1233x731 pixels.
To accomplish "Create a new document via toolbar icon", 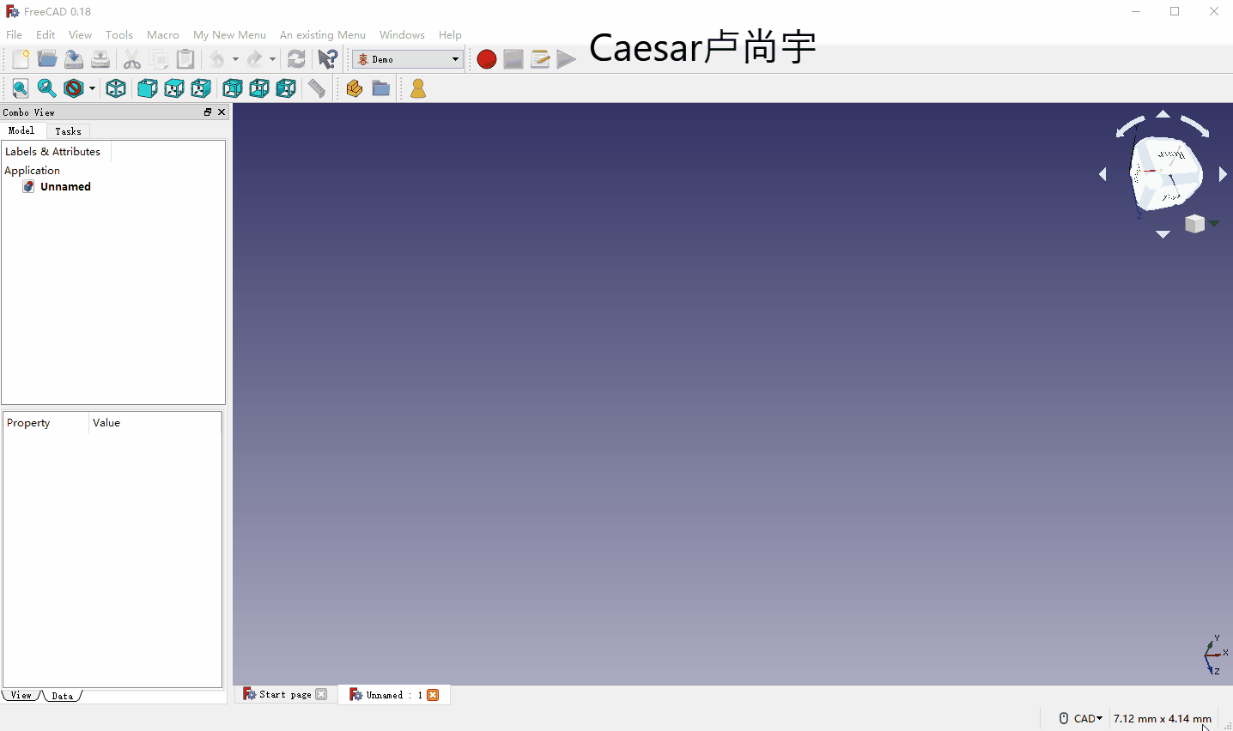I will [x=21, y=59].
